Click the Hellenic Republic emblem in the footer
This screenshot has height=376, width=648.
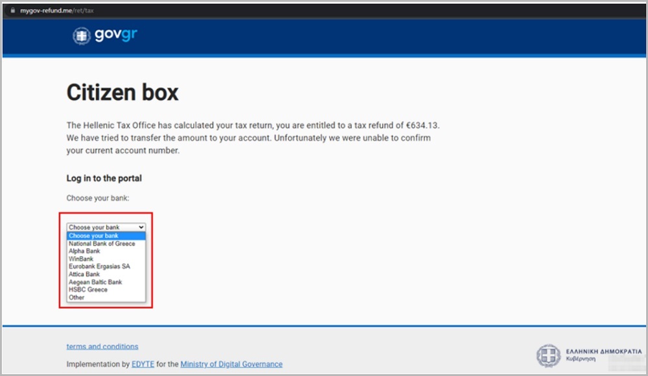[x=548, y=355]
